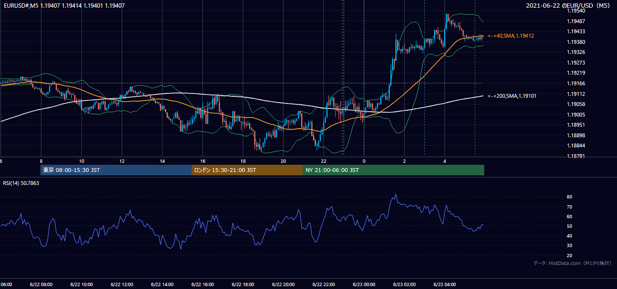Screen dimensions: 617x289
Task: Click hour label 22 under the price chart
Action: (323, 161)
